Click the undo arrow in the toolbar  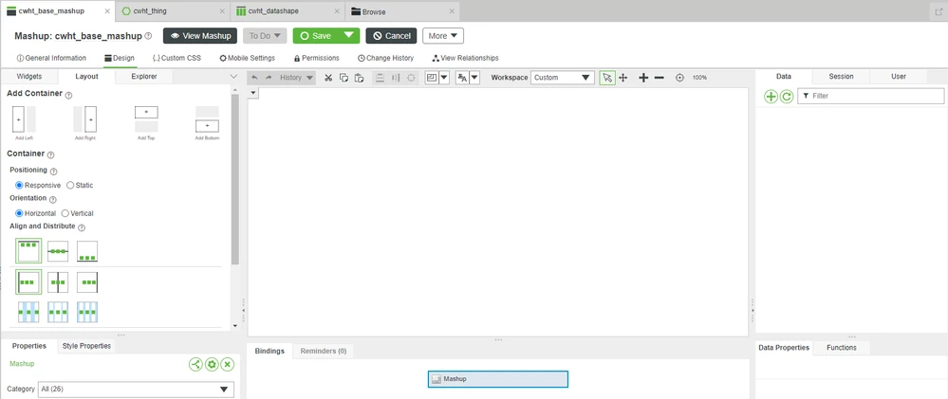pos(254,78)
